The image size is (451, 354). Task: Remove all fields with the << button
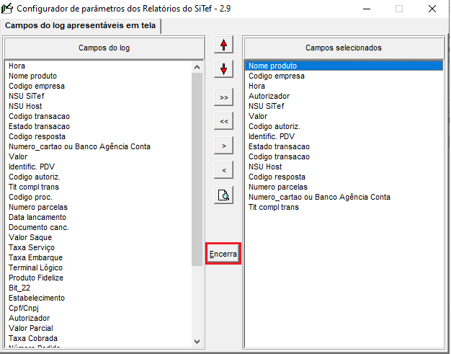click(x=223, y=121)
